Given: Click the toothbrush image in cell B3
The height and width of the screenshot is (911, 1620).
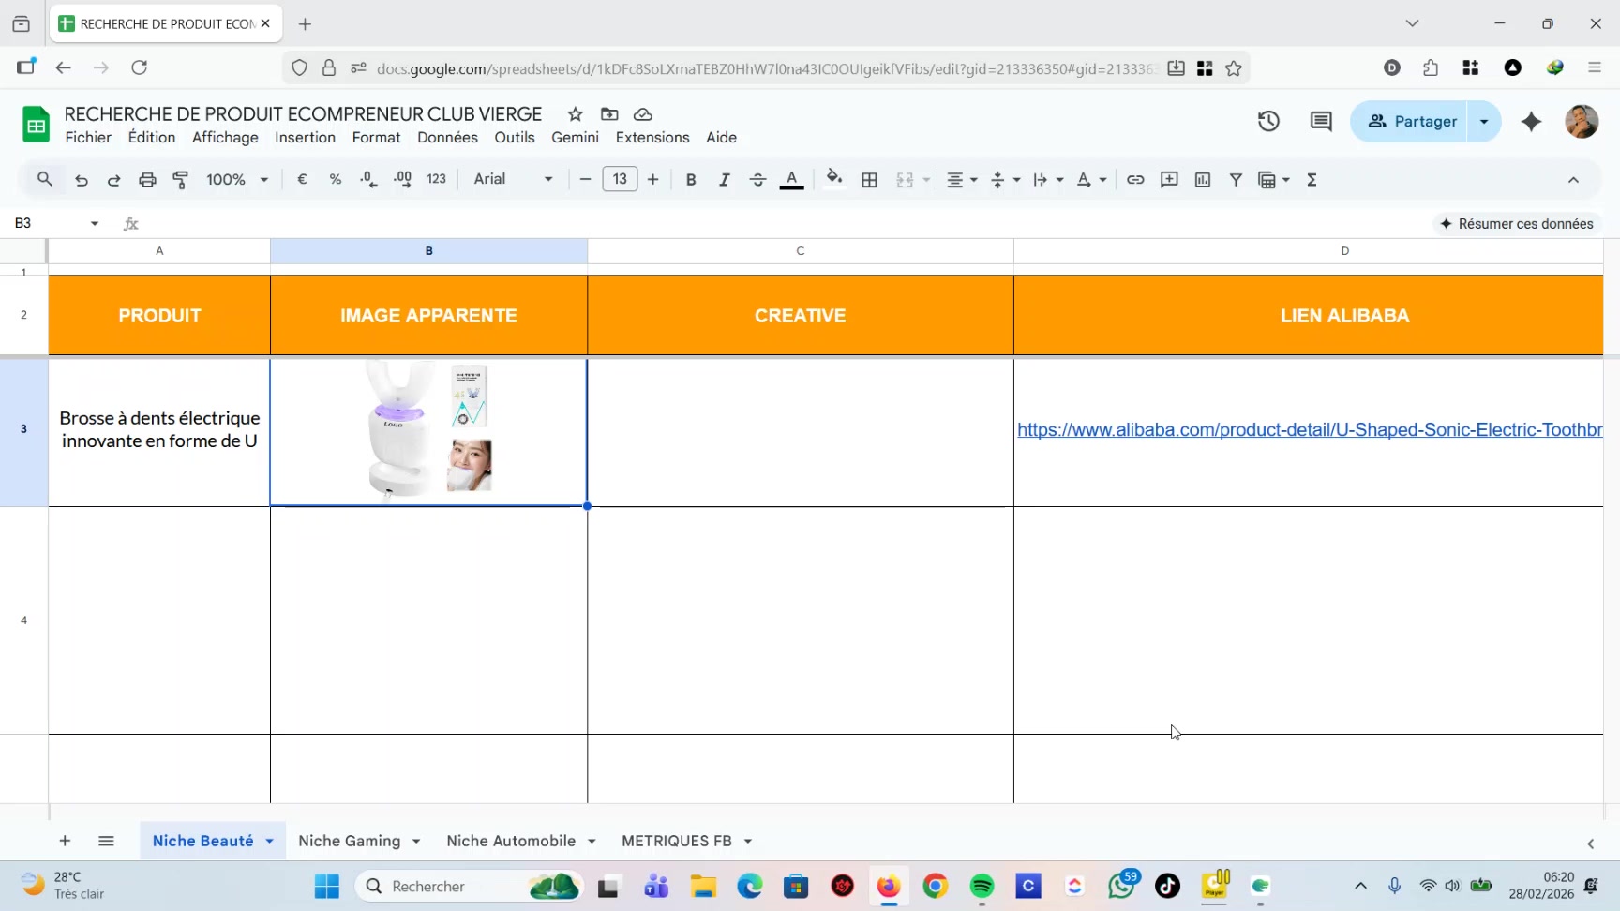Looking at the screenshot, I should point(427,429).
